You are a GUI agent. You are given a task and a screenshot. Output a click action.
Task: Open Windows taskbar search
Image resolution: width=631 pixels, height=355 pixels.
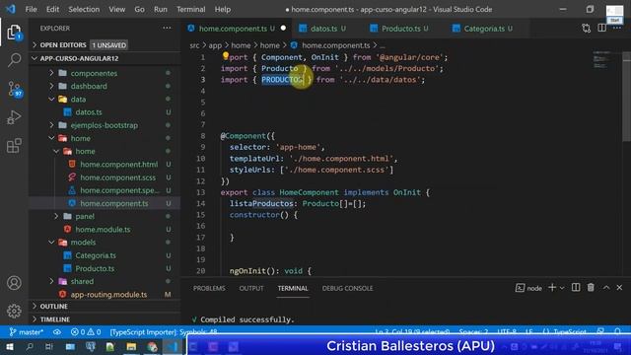click(x=30, y=346)
